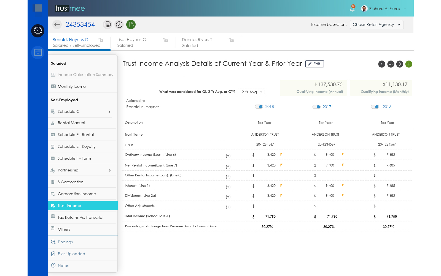
Task: Open the history clock icon
Action: tap(119, 24)
